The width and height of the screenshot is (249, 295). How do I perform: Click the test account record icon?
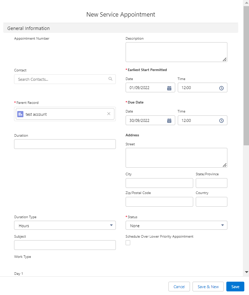click(21, 114)
